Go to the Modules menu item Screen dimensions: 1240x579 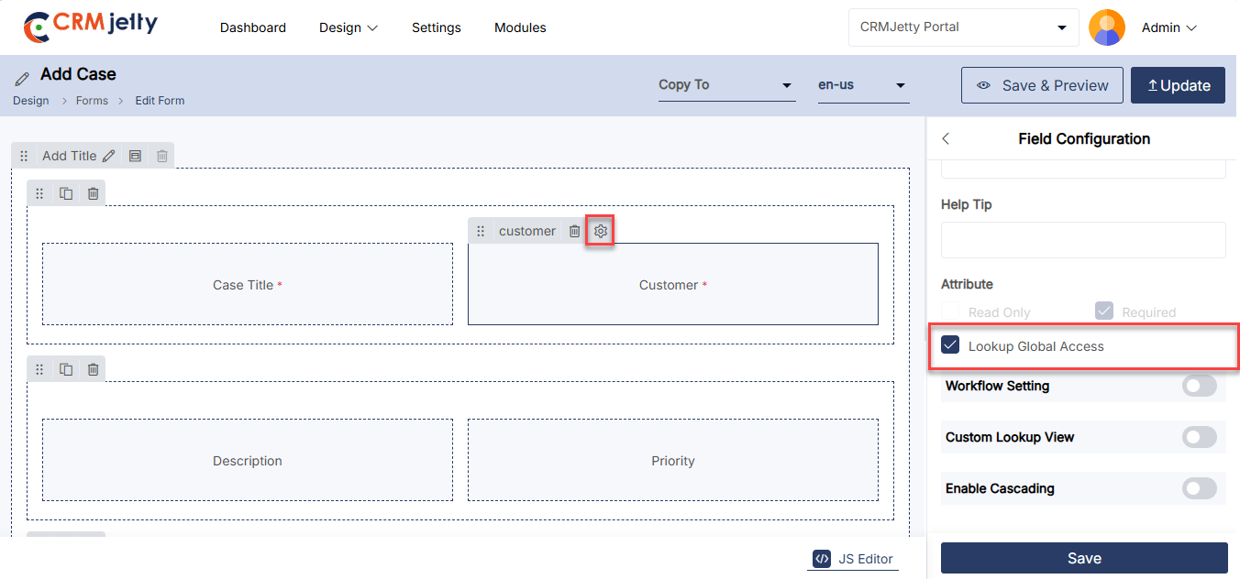pos(520,27)
